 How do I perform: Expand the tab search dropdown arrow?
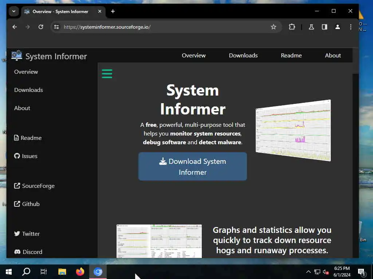pos(14,11)
